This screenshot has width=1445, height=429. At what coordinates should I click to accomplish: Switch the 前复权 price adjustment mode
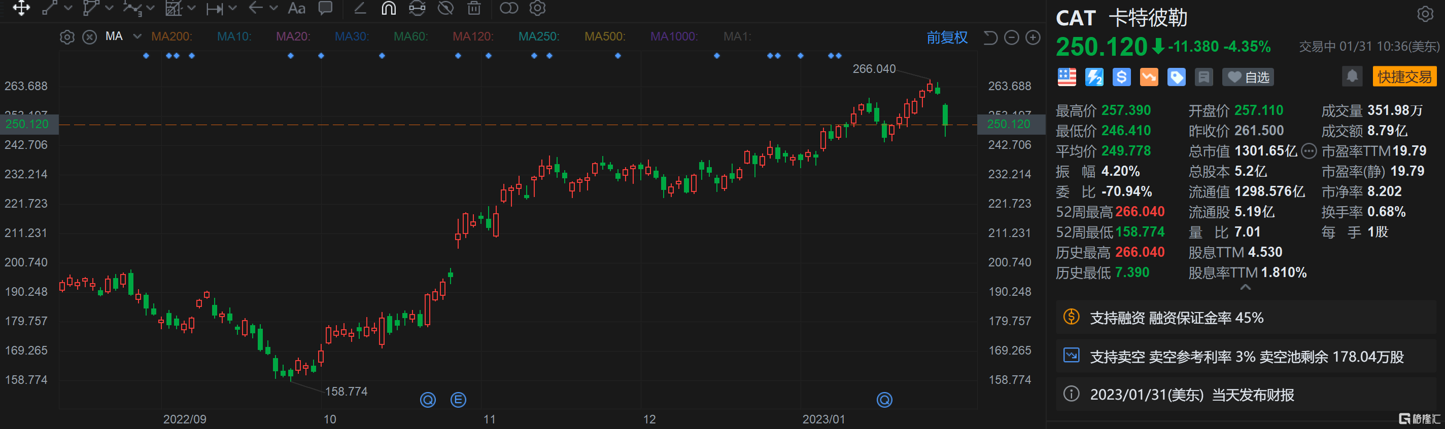click(947, 37)
